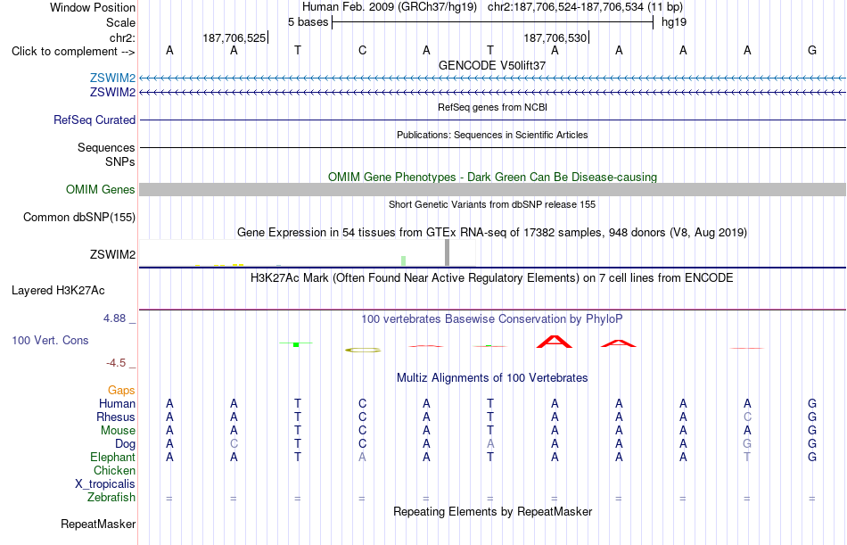Screen dimensions: 847x545
Task: Click the gray OMIM Genes bar
Action: pyautogui.click(x=493, y=189)
